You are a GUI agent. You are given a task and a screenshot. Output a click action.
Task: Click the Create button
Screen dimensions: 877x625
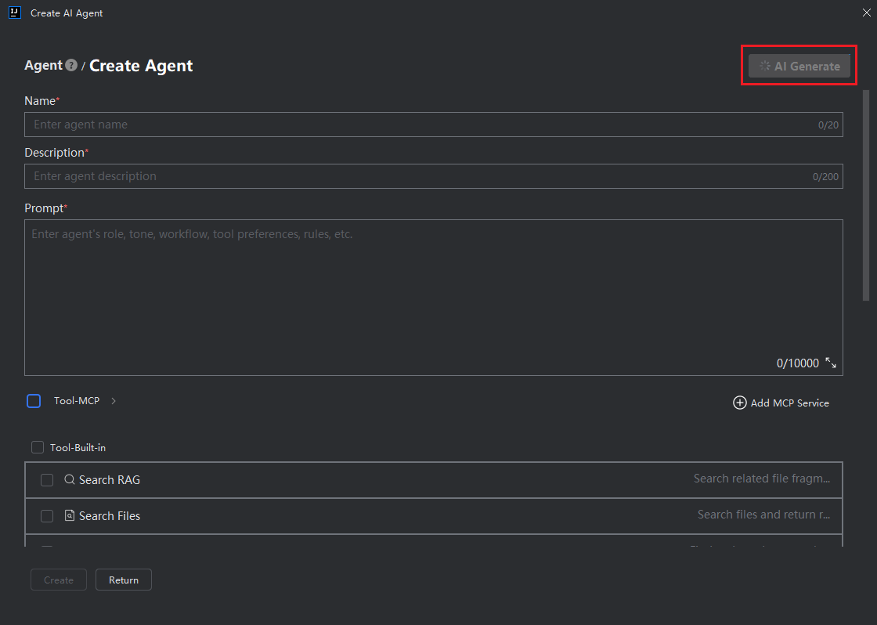tap(59, 580)
